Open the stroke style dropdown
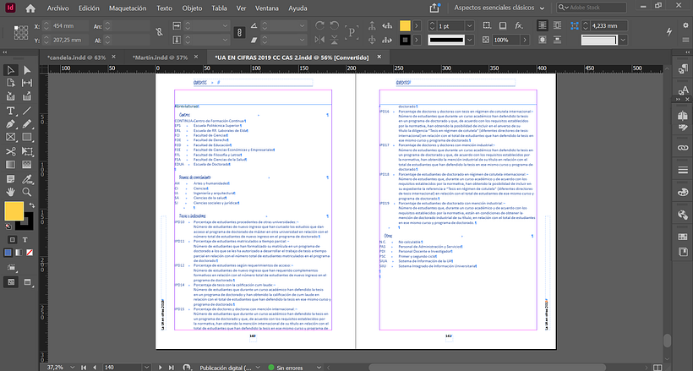The image size is (693, 371). [469, 40]
